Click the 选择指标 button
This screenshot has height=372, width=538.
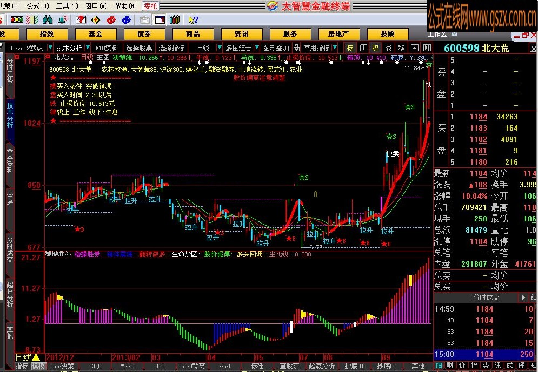point(171,48)
